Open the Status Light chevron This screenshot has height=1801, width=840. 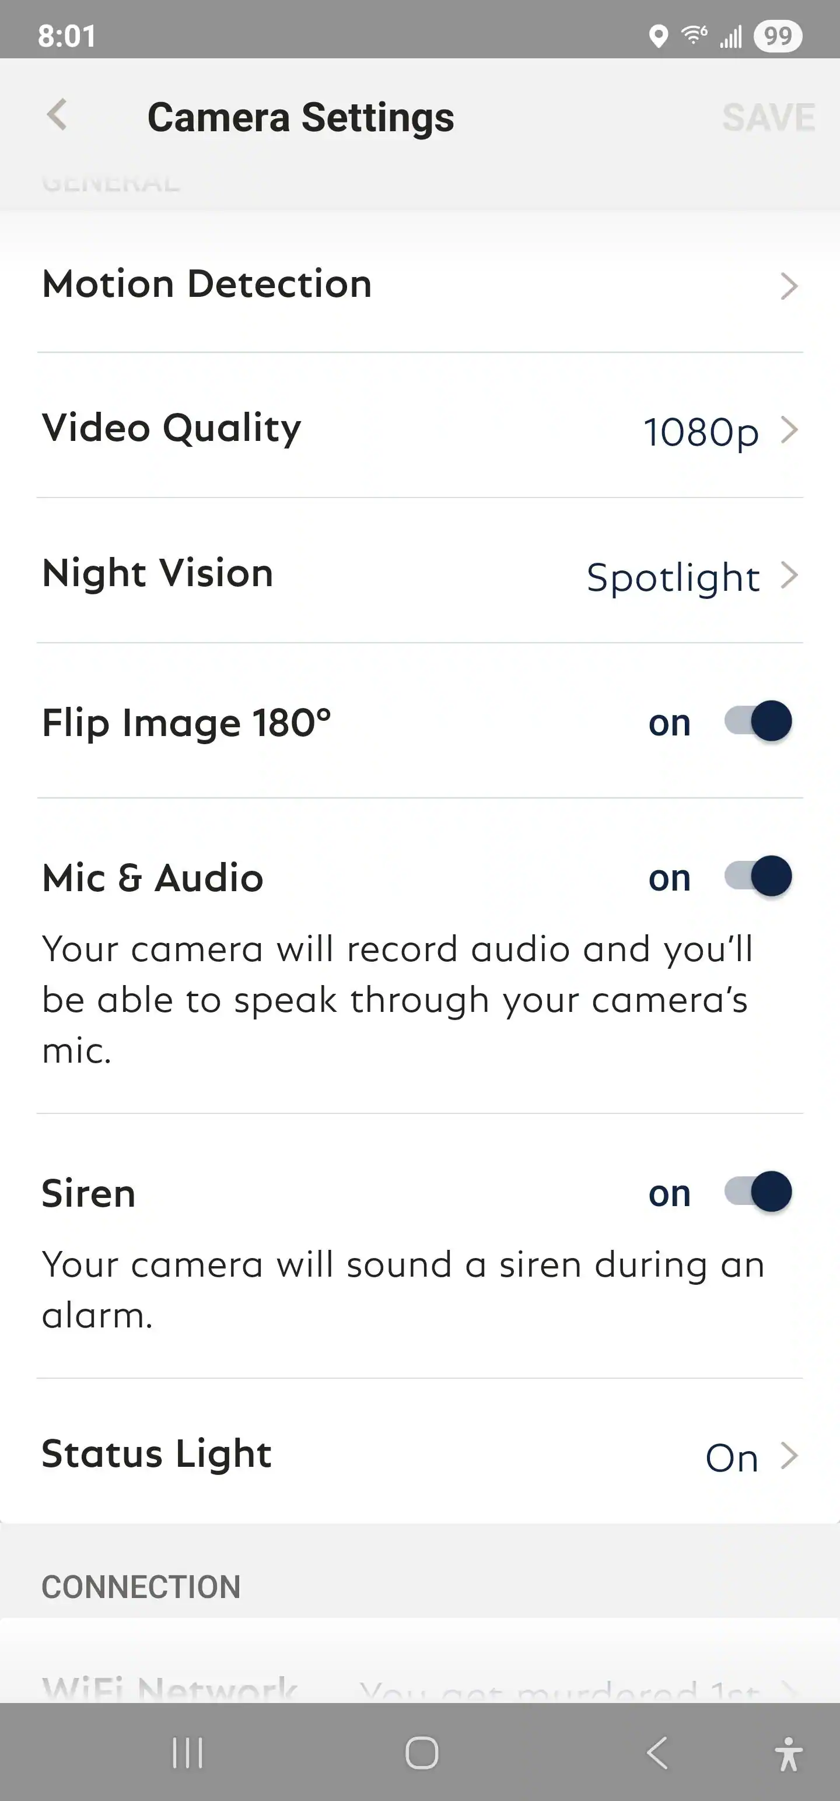(789, 1456)
